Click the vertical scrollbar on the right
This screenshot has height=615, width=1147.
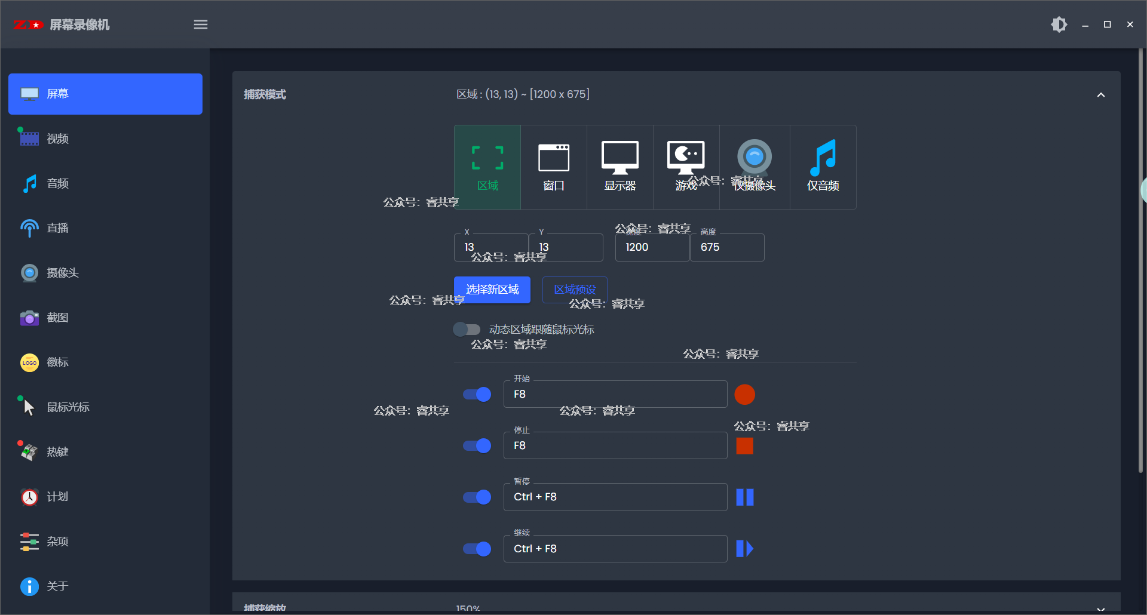(x=1140, y=263)
